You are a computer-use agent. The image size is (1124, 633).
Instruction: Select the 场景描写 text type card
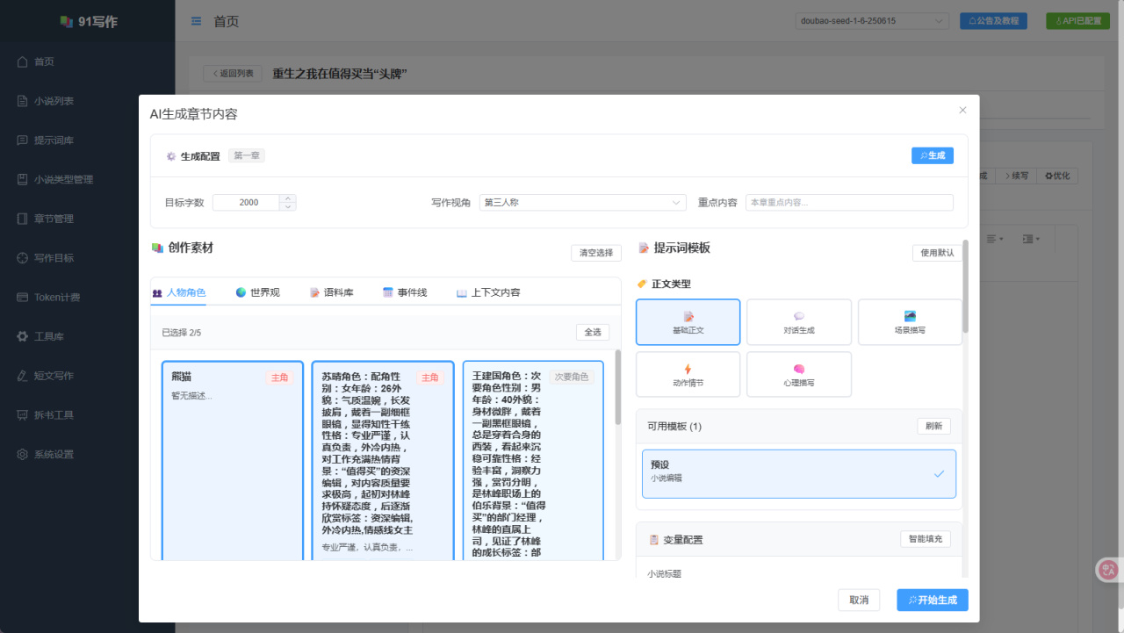tap(911, 322)
